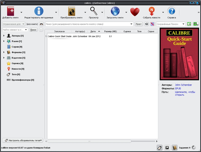Click the Fetch news icon

pos(151,11)
